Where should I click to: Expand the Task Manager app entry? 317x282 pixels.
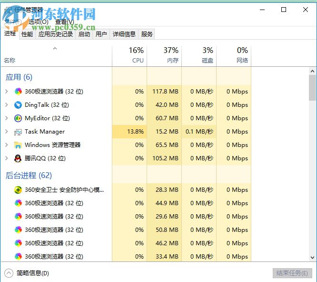[7, 132]
